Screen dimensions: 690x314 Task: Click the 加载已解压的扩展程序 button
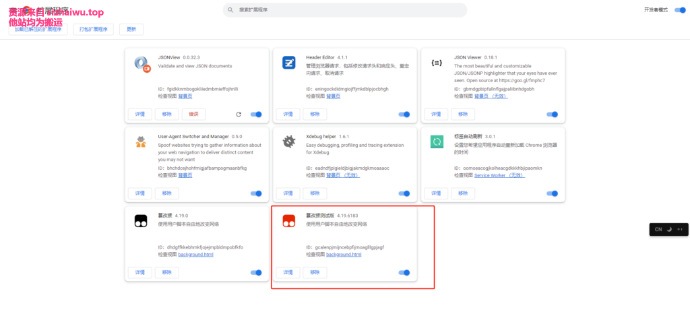pyautogui.click(x=38, y=29)
